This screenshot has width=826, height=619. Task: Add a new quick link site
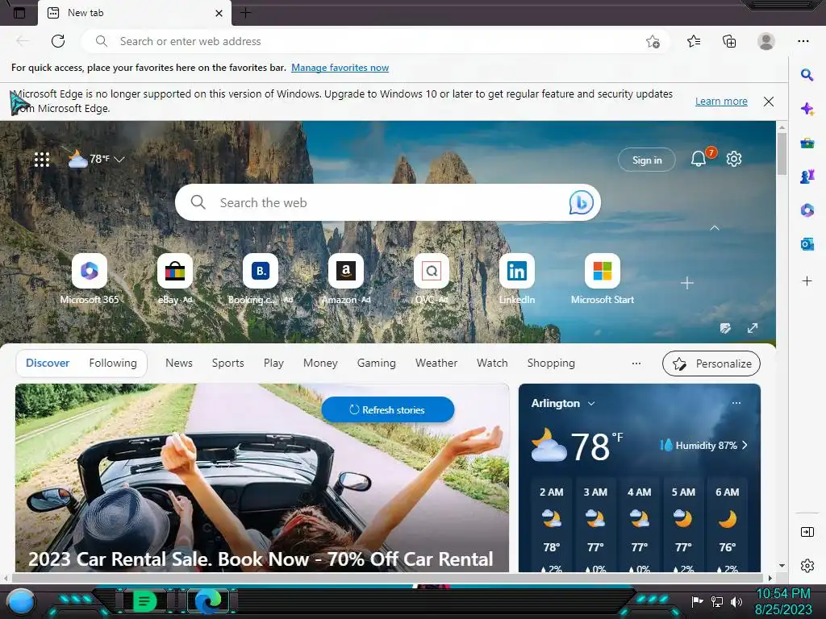687,283
